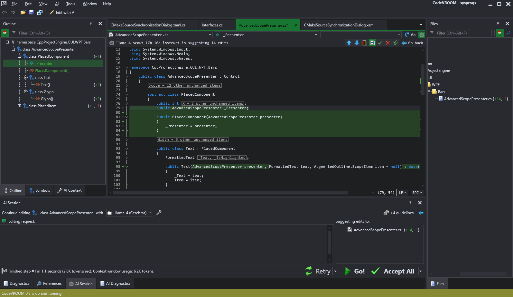Collapse class Text in the outline
Image resolution: width=513 pixels, height=297 pixels.
(x=26, y=77)
